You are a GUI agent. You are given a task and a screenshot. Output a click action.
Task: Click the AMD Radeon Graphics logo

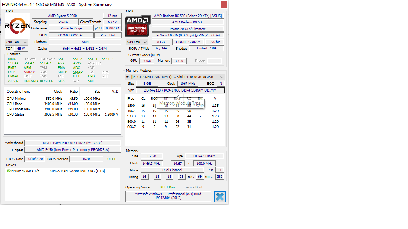(x=138, y=26)
